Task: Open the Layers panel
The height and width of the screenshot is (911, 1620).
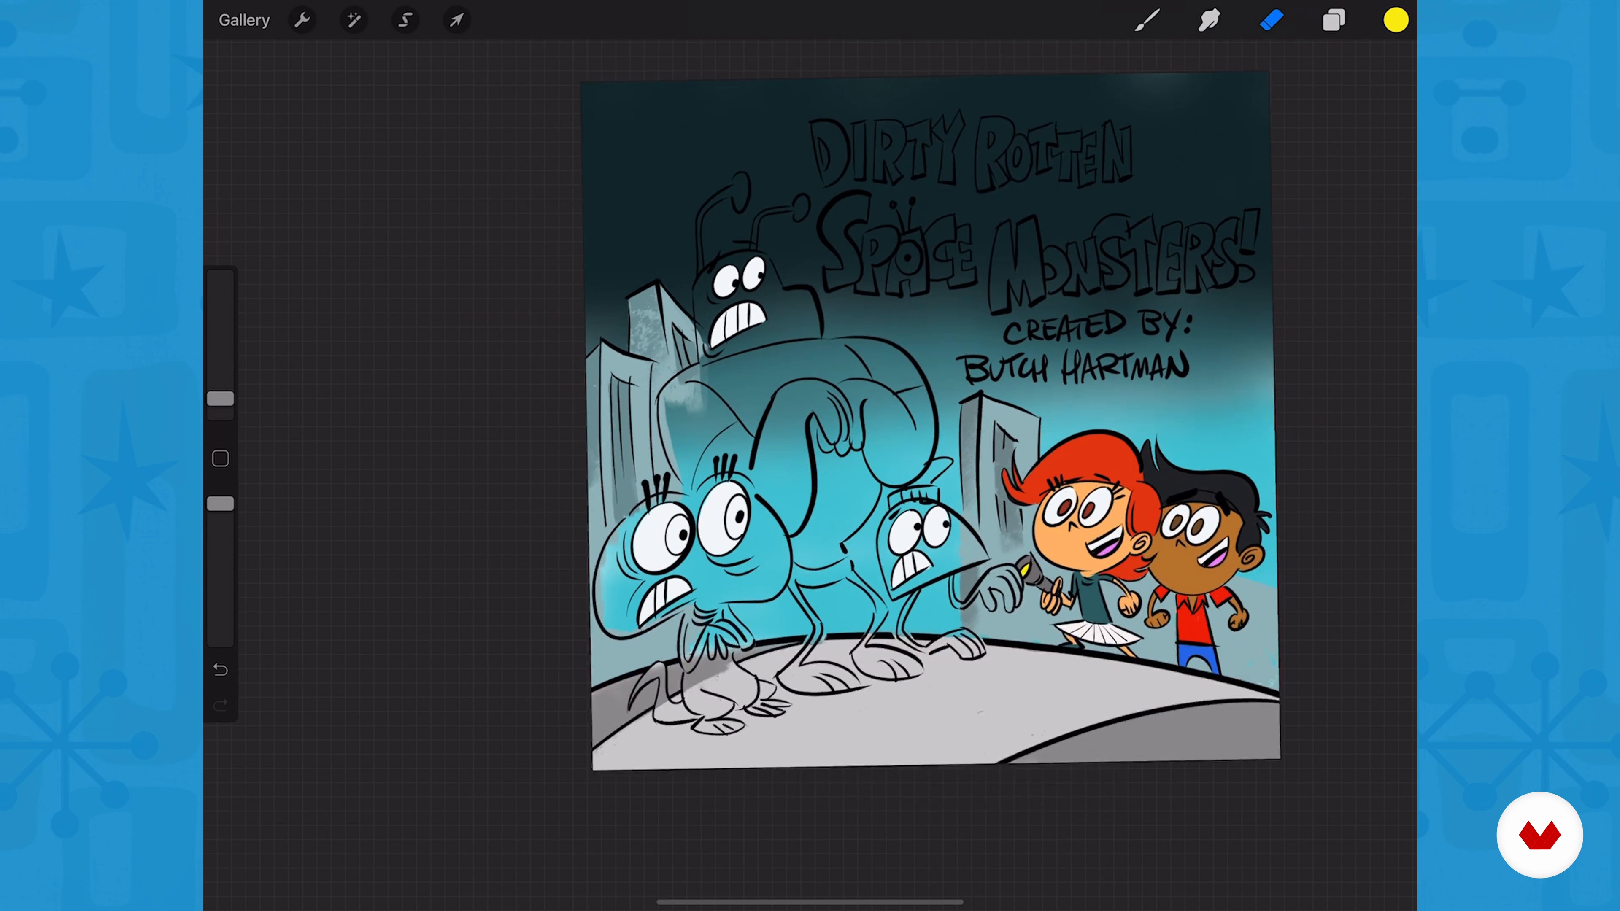Action: pos(1334,20)
